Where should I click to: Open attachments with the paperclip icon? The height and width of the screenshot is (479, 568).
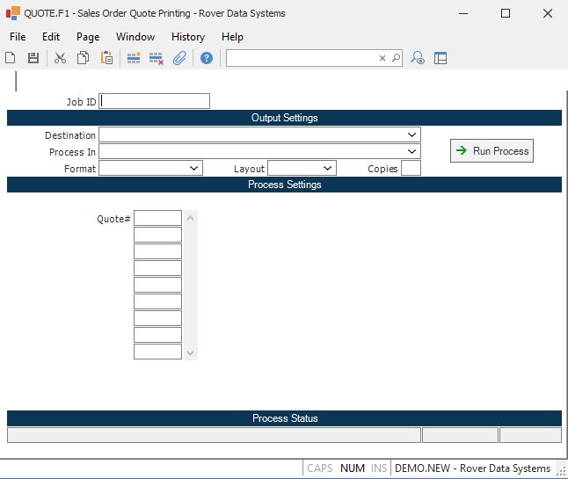[179, 58]
